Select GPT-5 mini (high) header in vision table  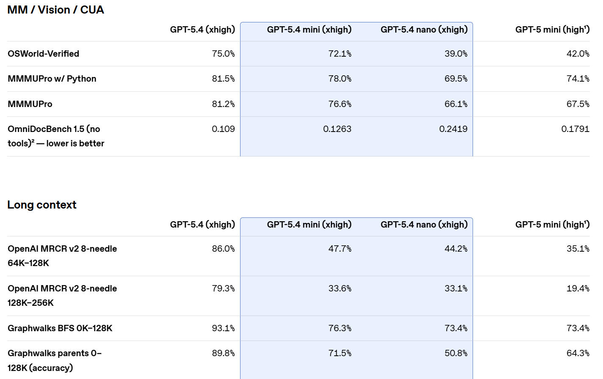[552, 30]
